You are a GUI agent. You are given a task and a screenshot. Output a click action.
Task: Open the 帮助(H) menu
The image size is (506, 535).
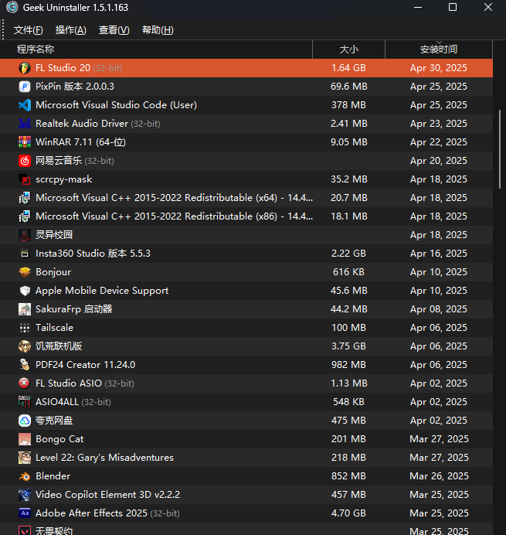[x=158, y=30]
